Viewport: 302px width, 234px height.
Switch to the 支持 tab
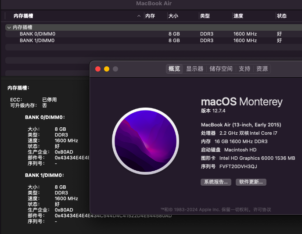[244, 69]
